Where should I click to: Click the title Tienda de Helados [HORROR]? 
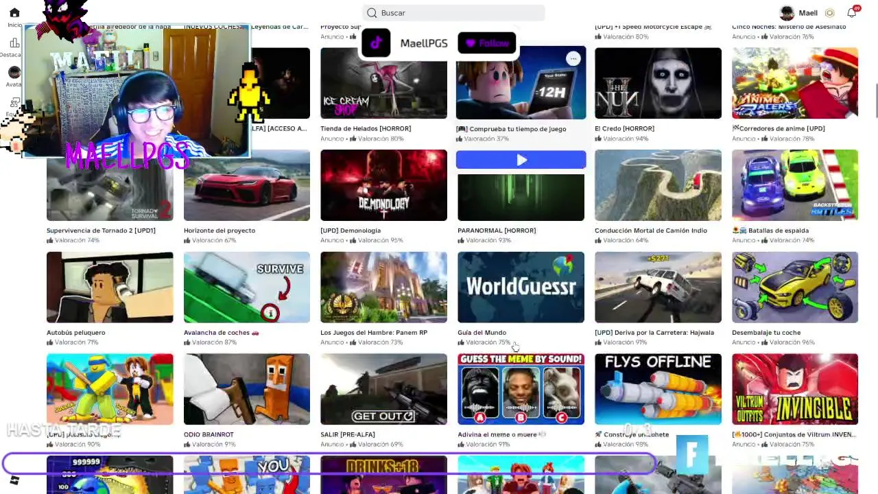click(x=366, y=128)
